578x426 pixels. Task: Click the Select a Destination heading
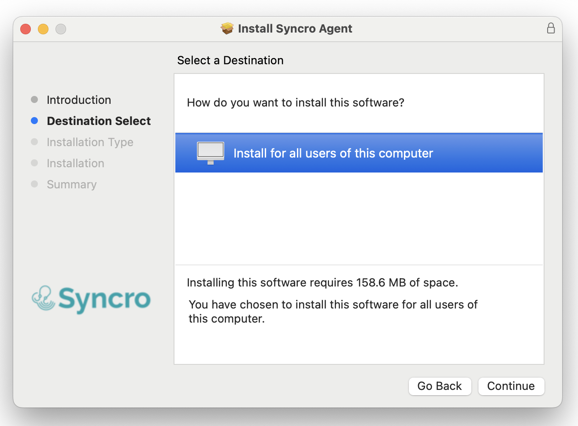click(x=230, y=60)
